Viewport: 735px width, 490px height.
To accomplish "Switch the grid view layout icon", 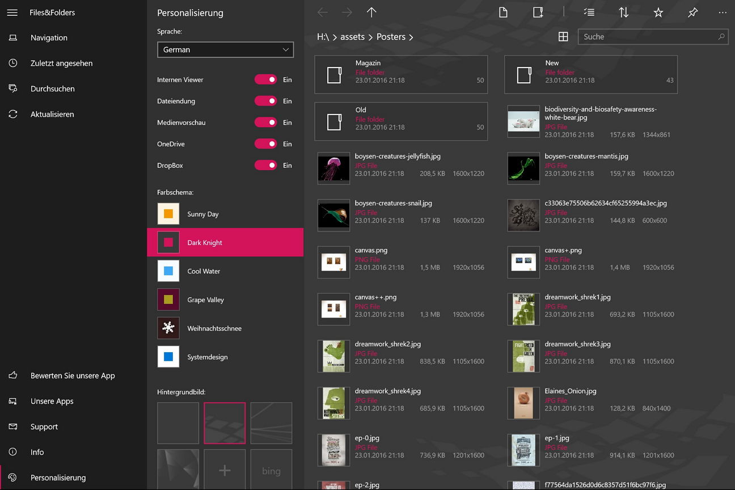I will [563, 37].
